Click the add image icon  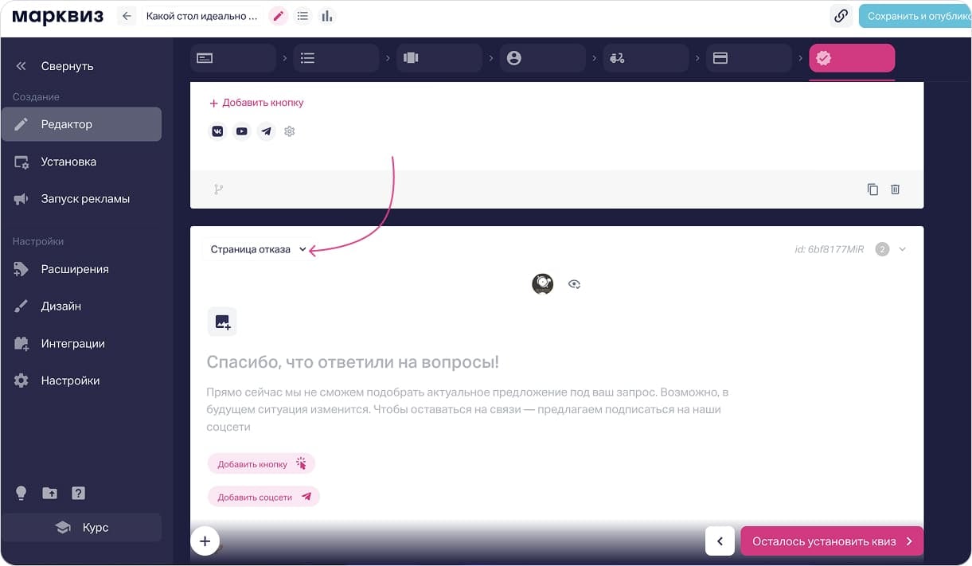click(x=222, y=322)
